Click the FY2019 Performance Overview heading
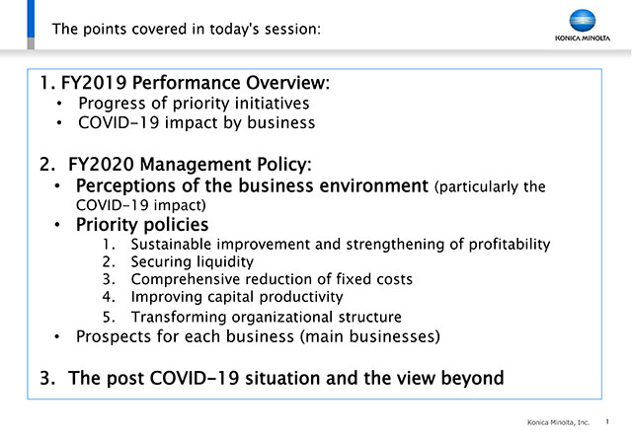The image size is (632, 437). 185,83
